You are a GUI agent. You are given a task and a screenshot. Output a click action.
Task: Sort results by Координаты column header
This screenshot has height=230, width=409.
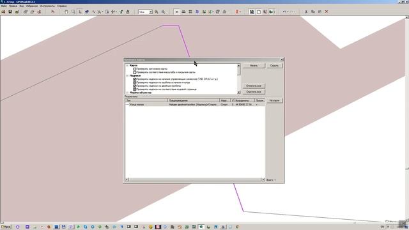pos(244,100)
